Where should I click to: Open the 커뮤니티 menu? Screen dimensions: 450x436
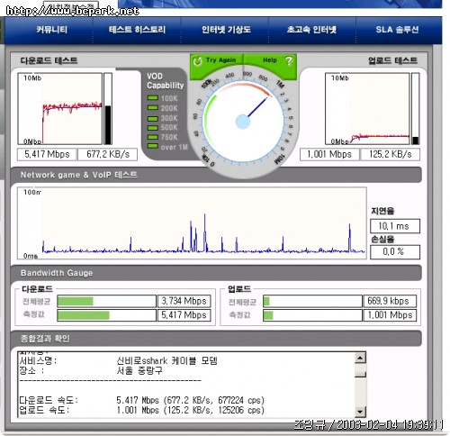(x=51, y=30)
